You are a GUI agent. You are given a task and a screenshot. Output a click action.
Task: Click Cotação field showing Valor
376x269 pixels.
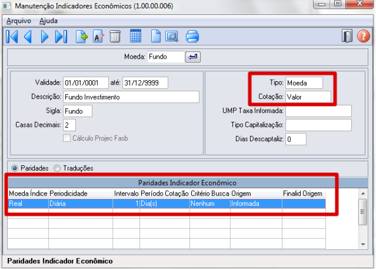coord(308,97)
